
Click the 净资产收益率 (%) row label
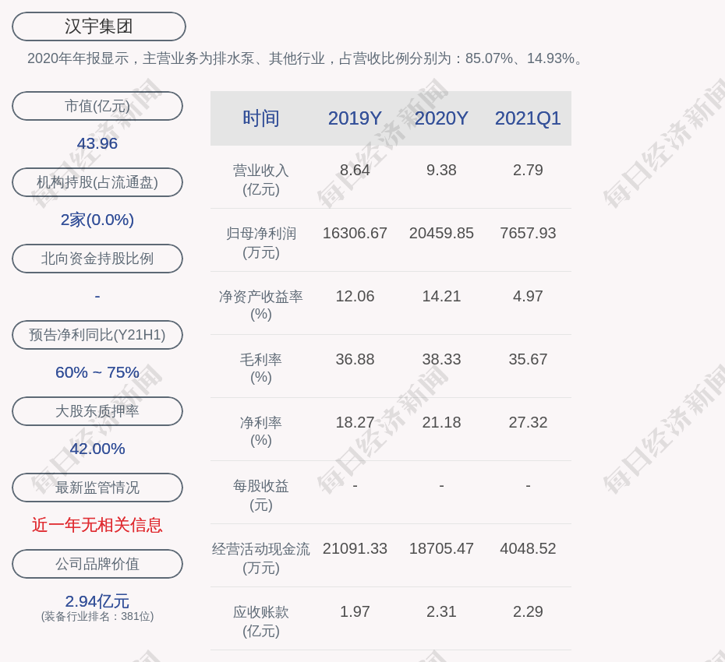tap(261, 305)
